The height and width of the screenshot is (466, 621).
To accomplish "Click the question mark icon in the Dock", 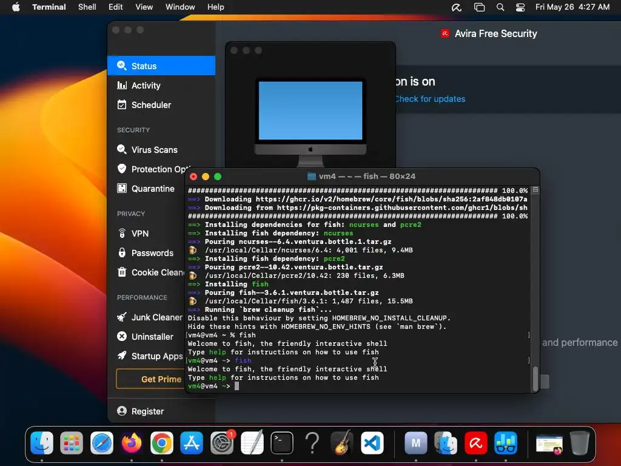I will pos(312,442).
